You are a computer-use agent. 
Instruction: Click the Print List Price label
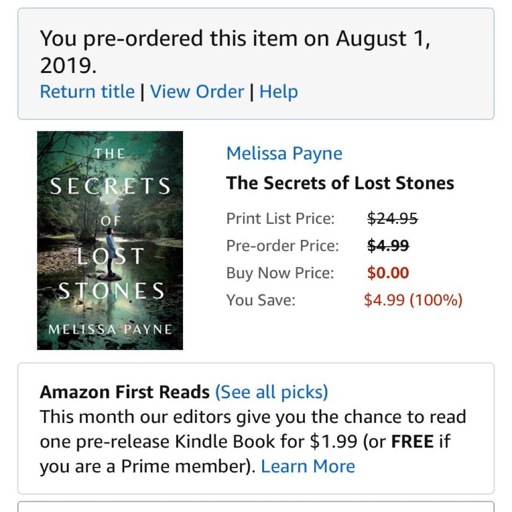(x=280, y=219)
